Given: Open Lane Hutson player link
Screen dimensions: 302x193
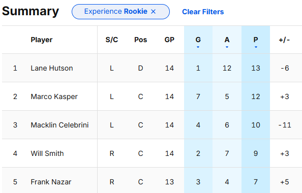Looking at the screenshot, I should 52,68.
